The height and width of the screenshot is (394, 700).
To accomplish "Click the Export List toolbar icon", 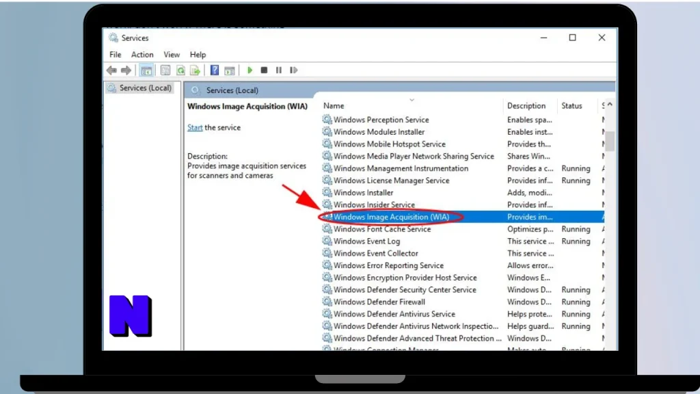I will pyautogui.click(x=195, y=70).
